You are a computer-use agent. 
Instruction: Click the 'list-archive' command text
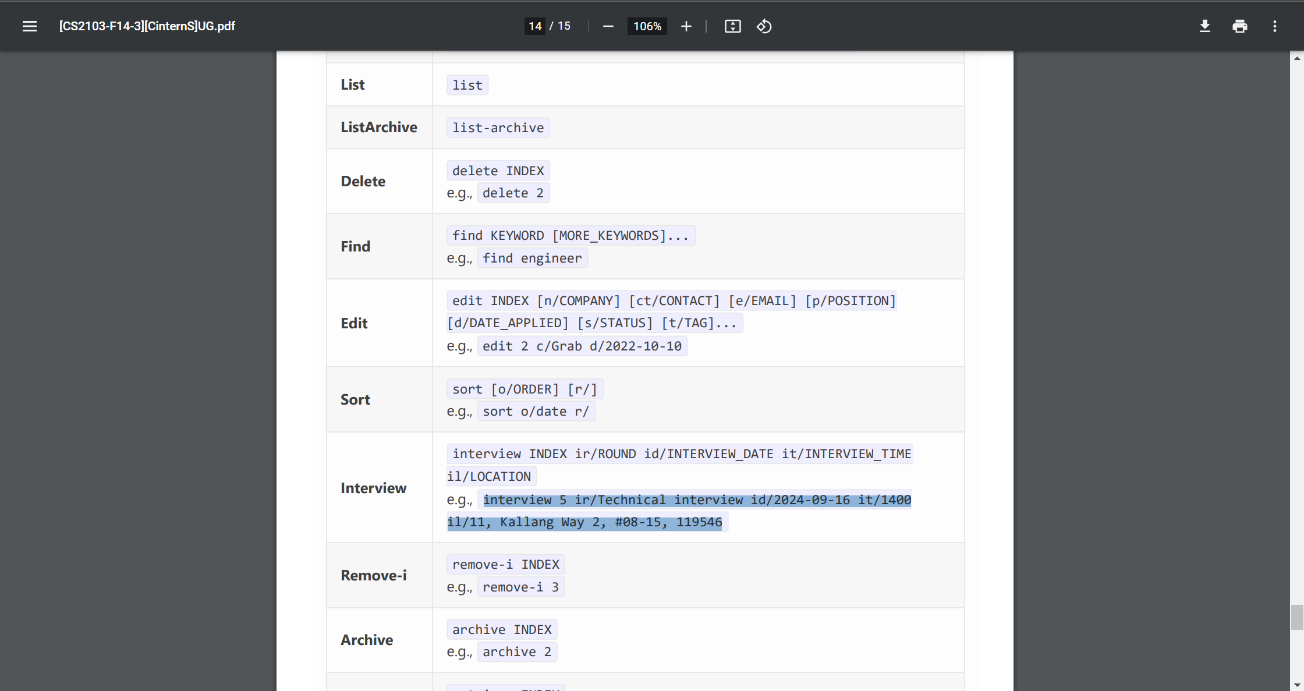point(498,127)
